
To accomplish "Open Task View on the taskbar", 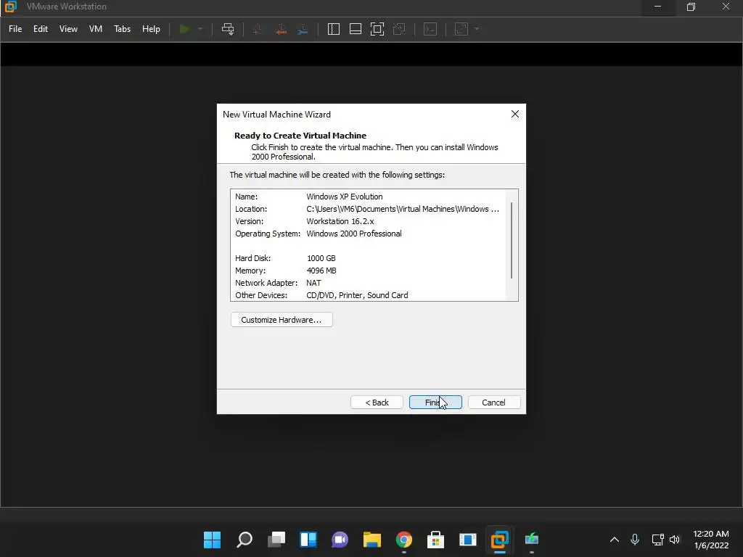I will tap(276, 539).
